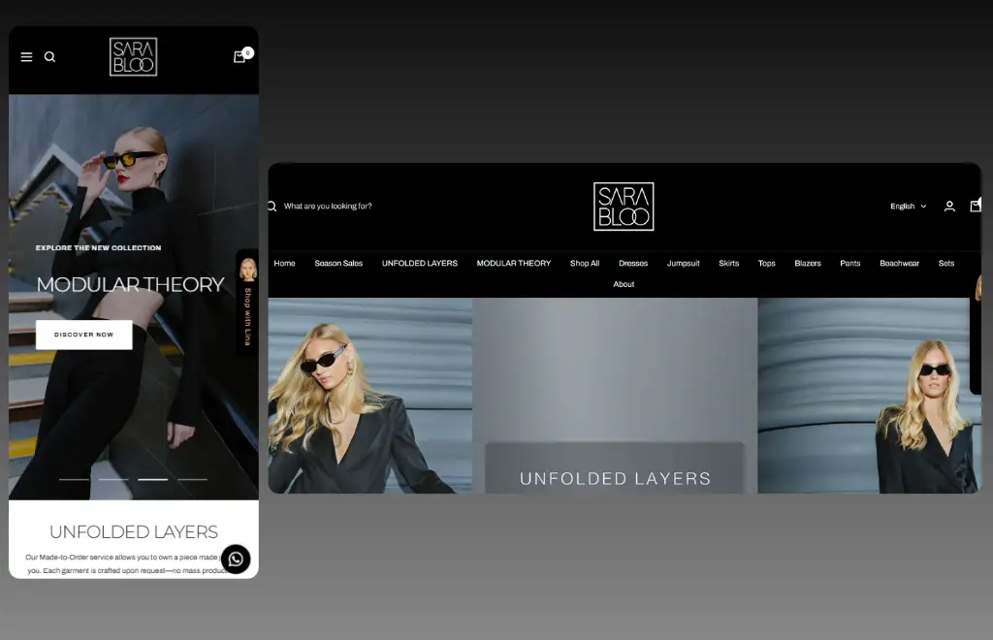Expand the English language dropdown
This screenshot has height=640, width=993.
[908, 207]
